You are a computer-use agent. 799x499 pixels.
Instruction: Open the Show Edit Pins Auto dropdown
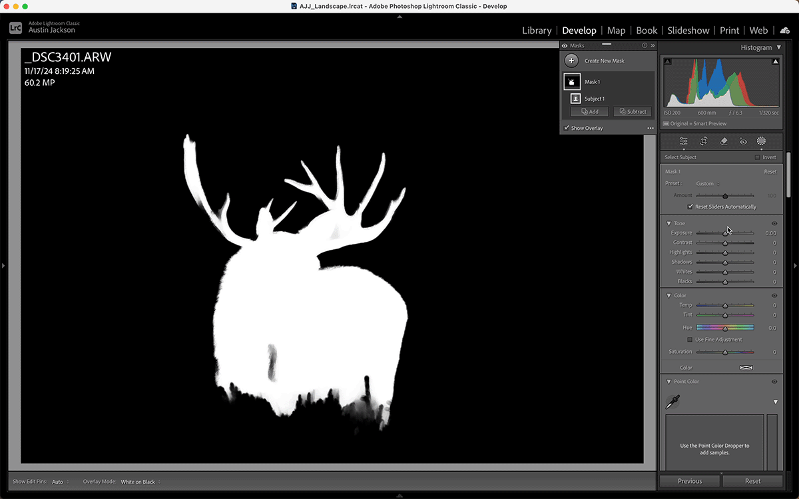click(60, 482)
